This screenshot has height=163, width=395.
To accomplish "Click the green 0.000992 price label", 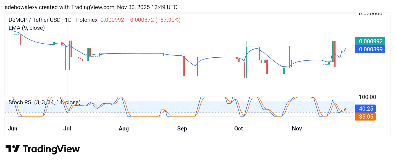I will [370, 41].
